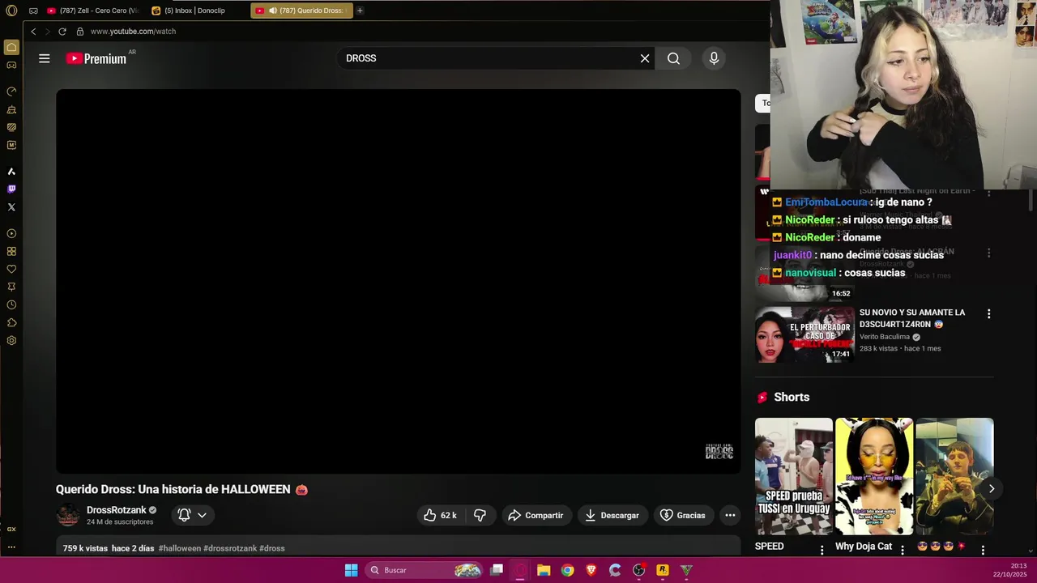Click the youtube.com/watch address bar

click(x=133, y=32)
